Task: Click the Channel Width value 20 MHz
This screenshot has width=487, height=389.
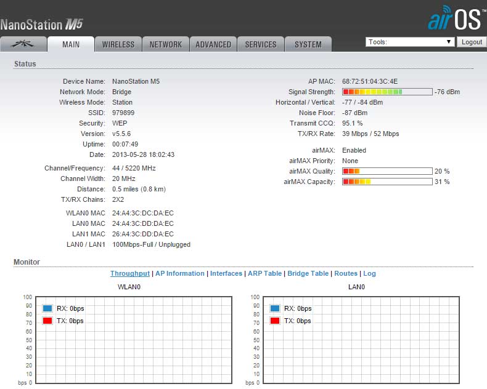Action: pos(124,178)
